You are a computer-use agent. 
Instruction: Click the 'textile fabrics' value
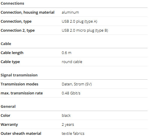[73, 134]
